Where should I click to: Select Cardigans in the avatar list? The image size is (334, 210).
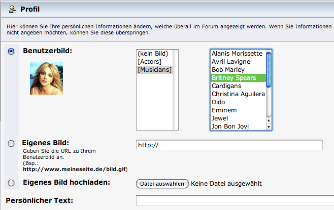238,86
